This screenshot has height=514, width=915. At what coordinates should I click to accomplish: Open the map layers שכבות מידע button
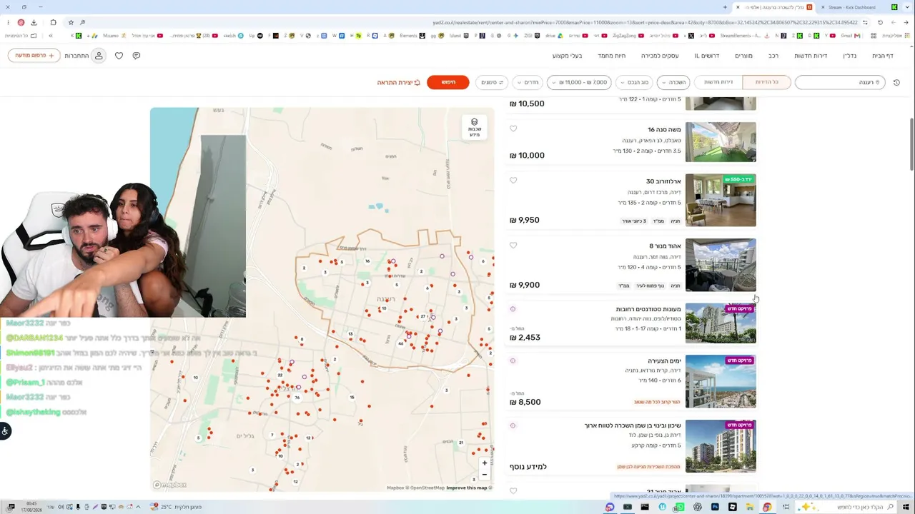coord(474,128)
